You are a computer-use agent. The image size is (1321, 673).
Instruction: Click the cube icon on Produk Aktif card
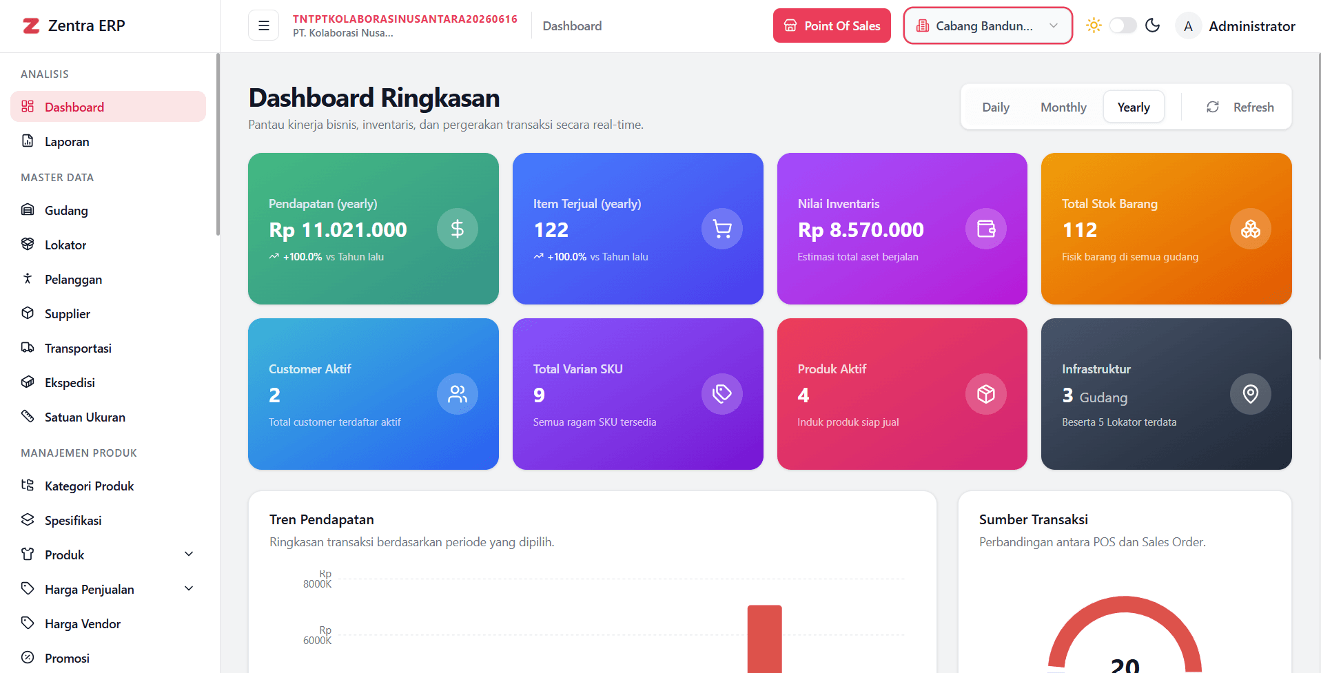point(986,394)
